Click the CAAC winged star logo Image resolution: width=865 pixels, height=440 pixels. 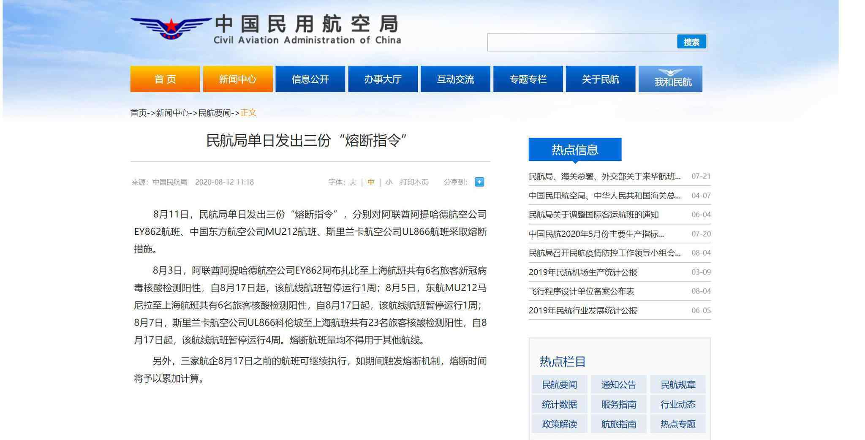click(x=171, y=28)
